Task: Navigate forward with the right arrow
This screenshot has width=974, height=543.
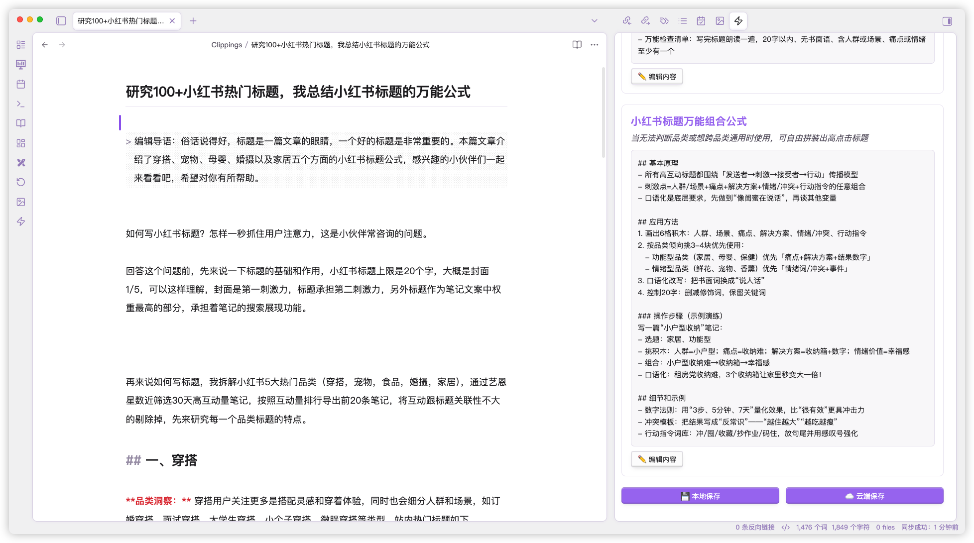Action: (x=62, y=45)
